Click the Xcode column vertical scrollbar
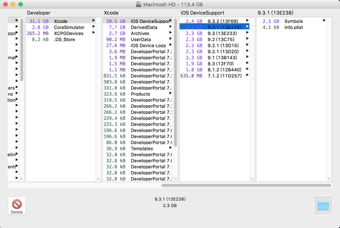This screenshot has width=340, height=228. point(175,82)
